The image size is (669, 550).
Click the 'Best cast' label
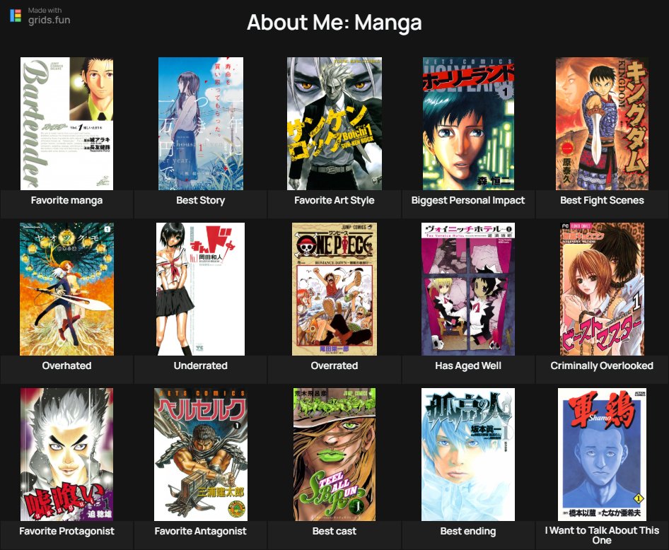click(x=334, y=531)
